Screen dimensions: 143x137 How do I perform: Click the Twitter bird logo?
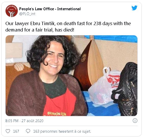tap(134, 8)
